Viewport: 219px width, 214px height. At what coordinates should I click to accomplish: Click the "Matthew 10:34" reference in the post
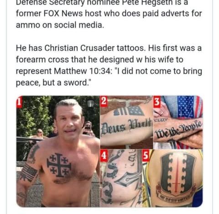click(x=83, y=71)
